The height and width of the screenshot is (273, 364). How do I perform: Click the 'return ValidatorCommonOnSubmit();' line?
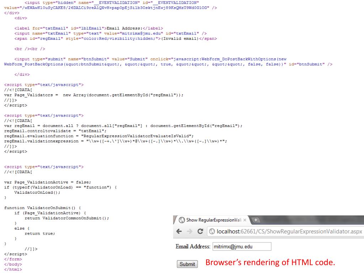67,218
